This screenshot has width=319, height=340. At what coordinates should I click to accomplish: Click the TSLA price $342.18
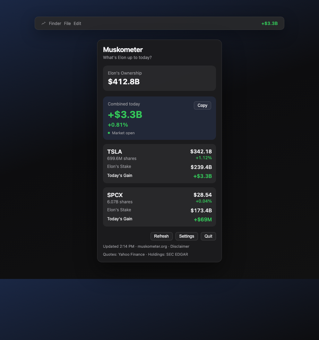pyautogui.click(x=201, y=151)
